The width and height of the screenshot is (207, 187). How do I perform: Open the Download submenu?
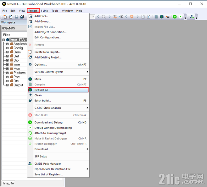click(x=58, y=149)
